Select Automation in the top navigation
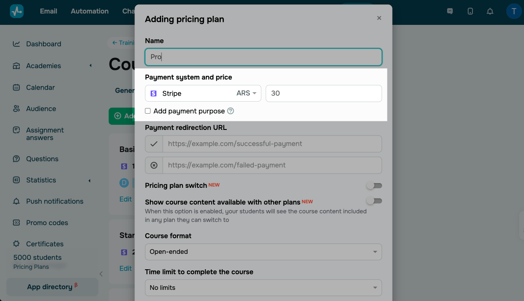Viewport: 524px width, 301px height. point(89,12)
